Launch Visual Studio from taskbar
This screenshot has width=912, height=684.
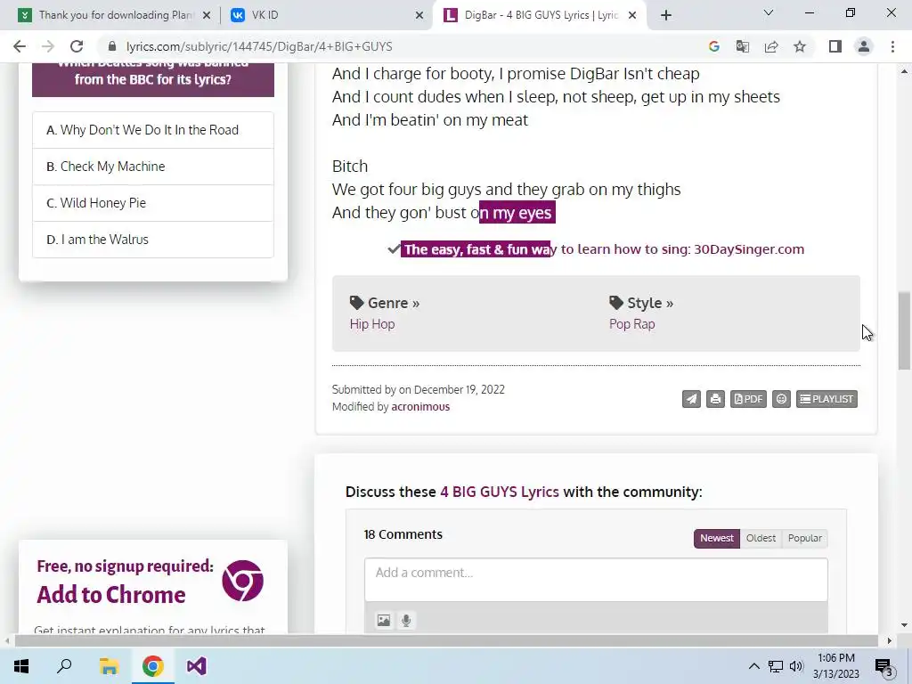197,666
